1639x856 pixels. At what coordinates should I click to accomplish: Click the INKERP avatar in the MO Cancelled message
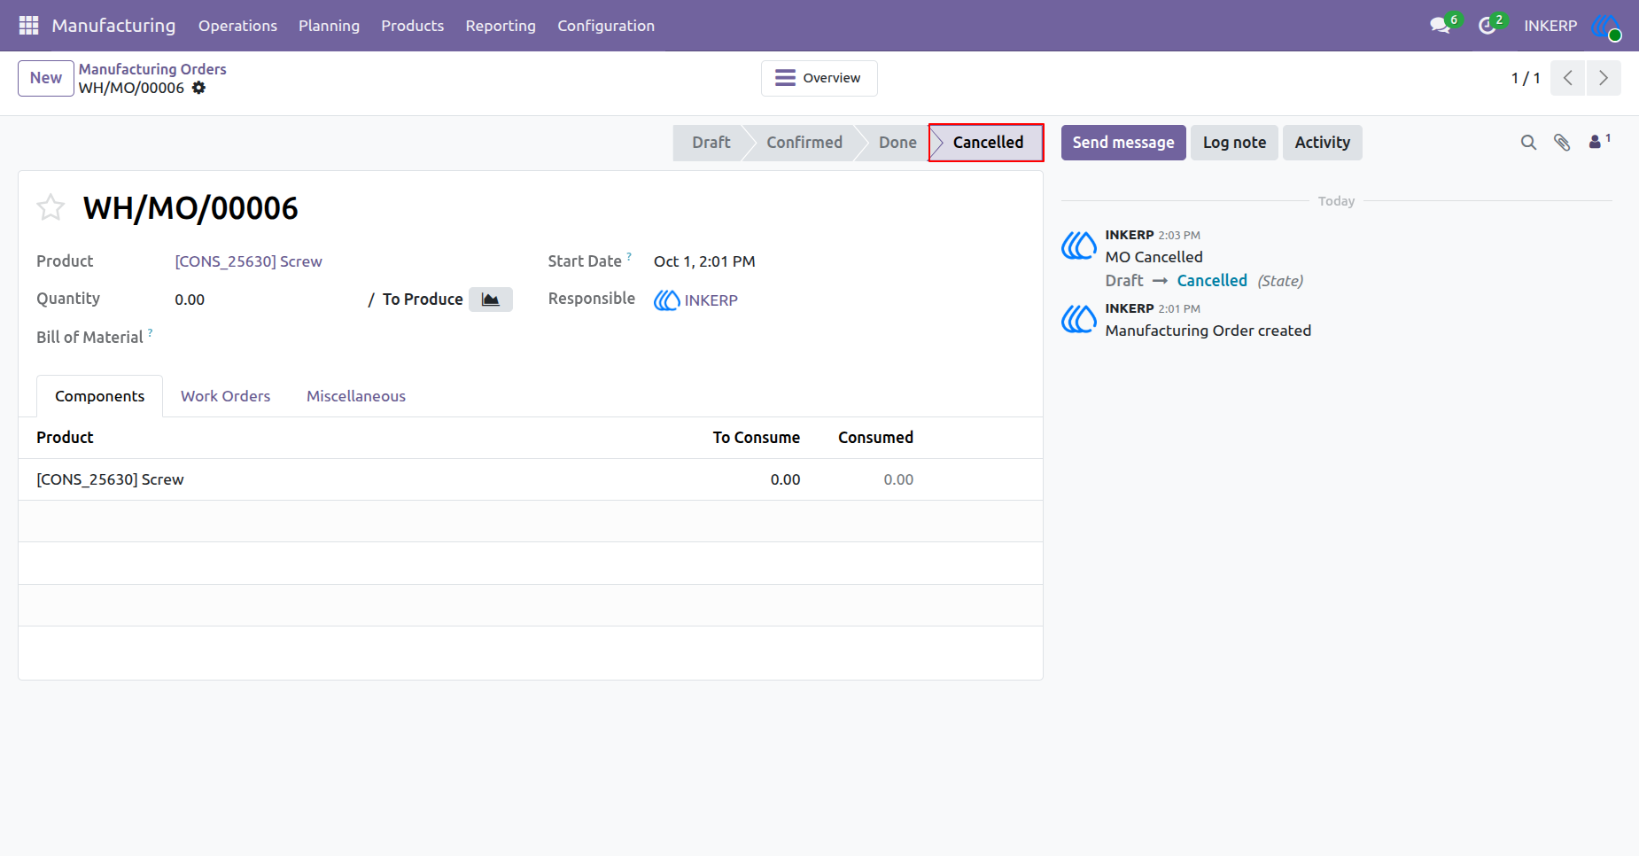[1079, 245]
